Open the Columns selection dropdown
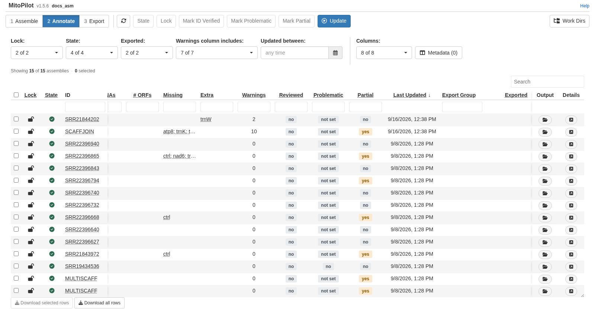The image size is (595, 317). pos(384,53)
